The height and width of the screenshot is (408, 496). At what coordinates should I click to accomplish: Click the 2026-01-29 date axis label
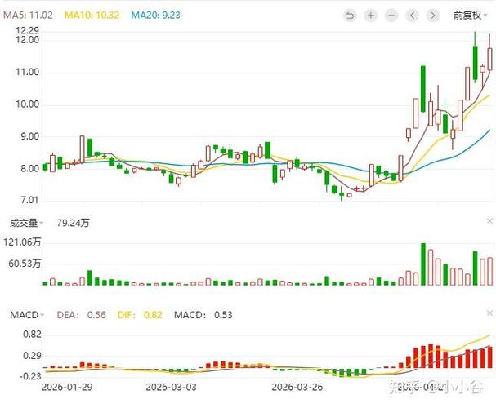(67, 387)
